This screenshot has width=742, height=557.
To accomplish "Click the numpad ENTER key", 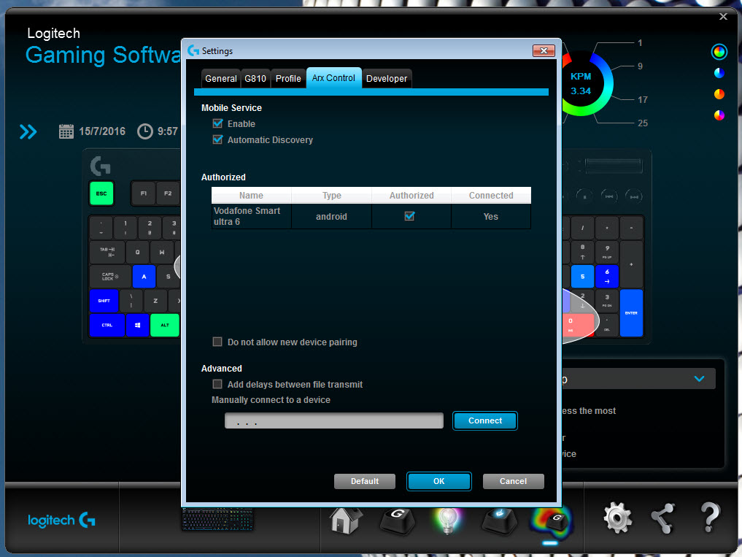I will pos(631,312).
